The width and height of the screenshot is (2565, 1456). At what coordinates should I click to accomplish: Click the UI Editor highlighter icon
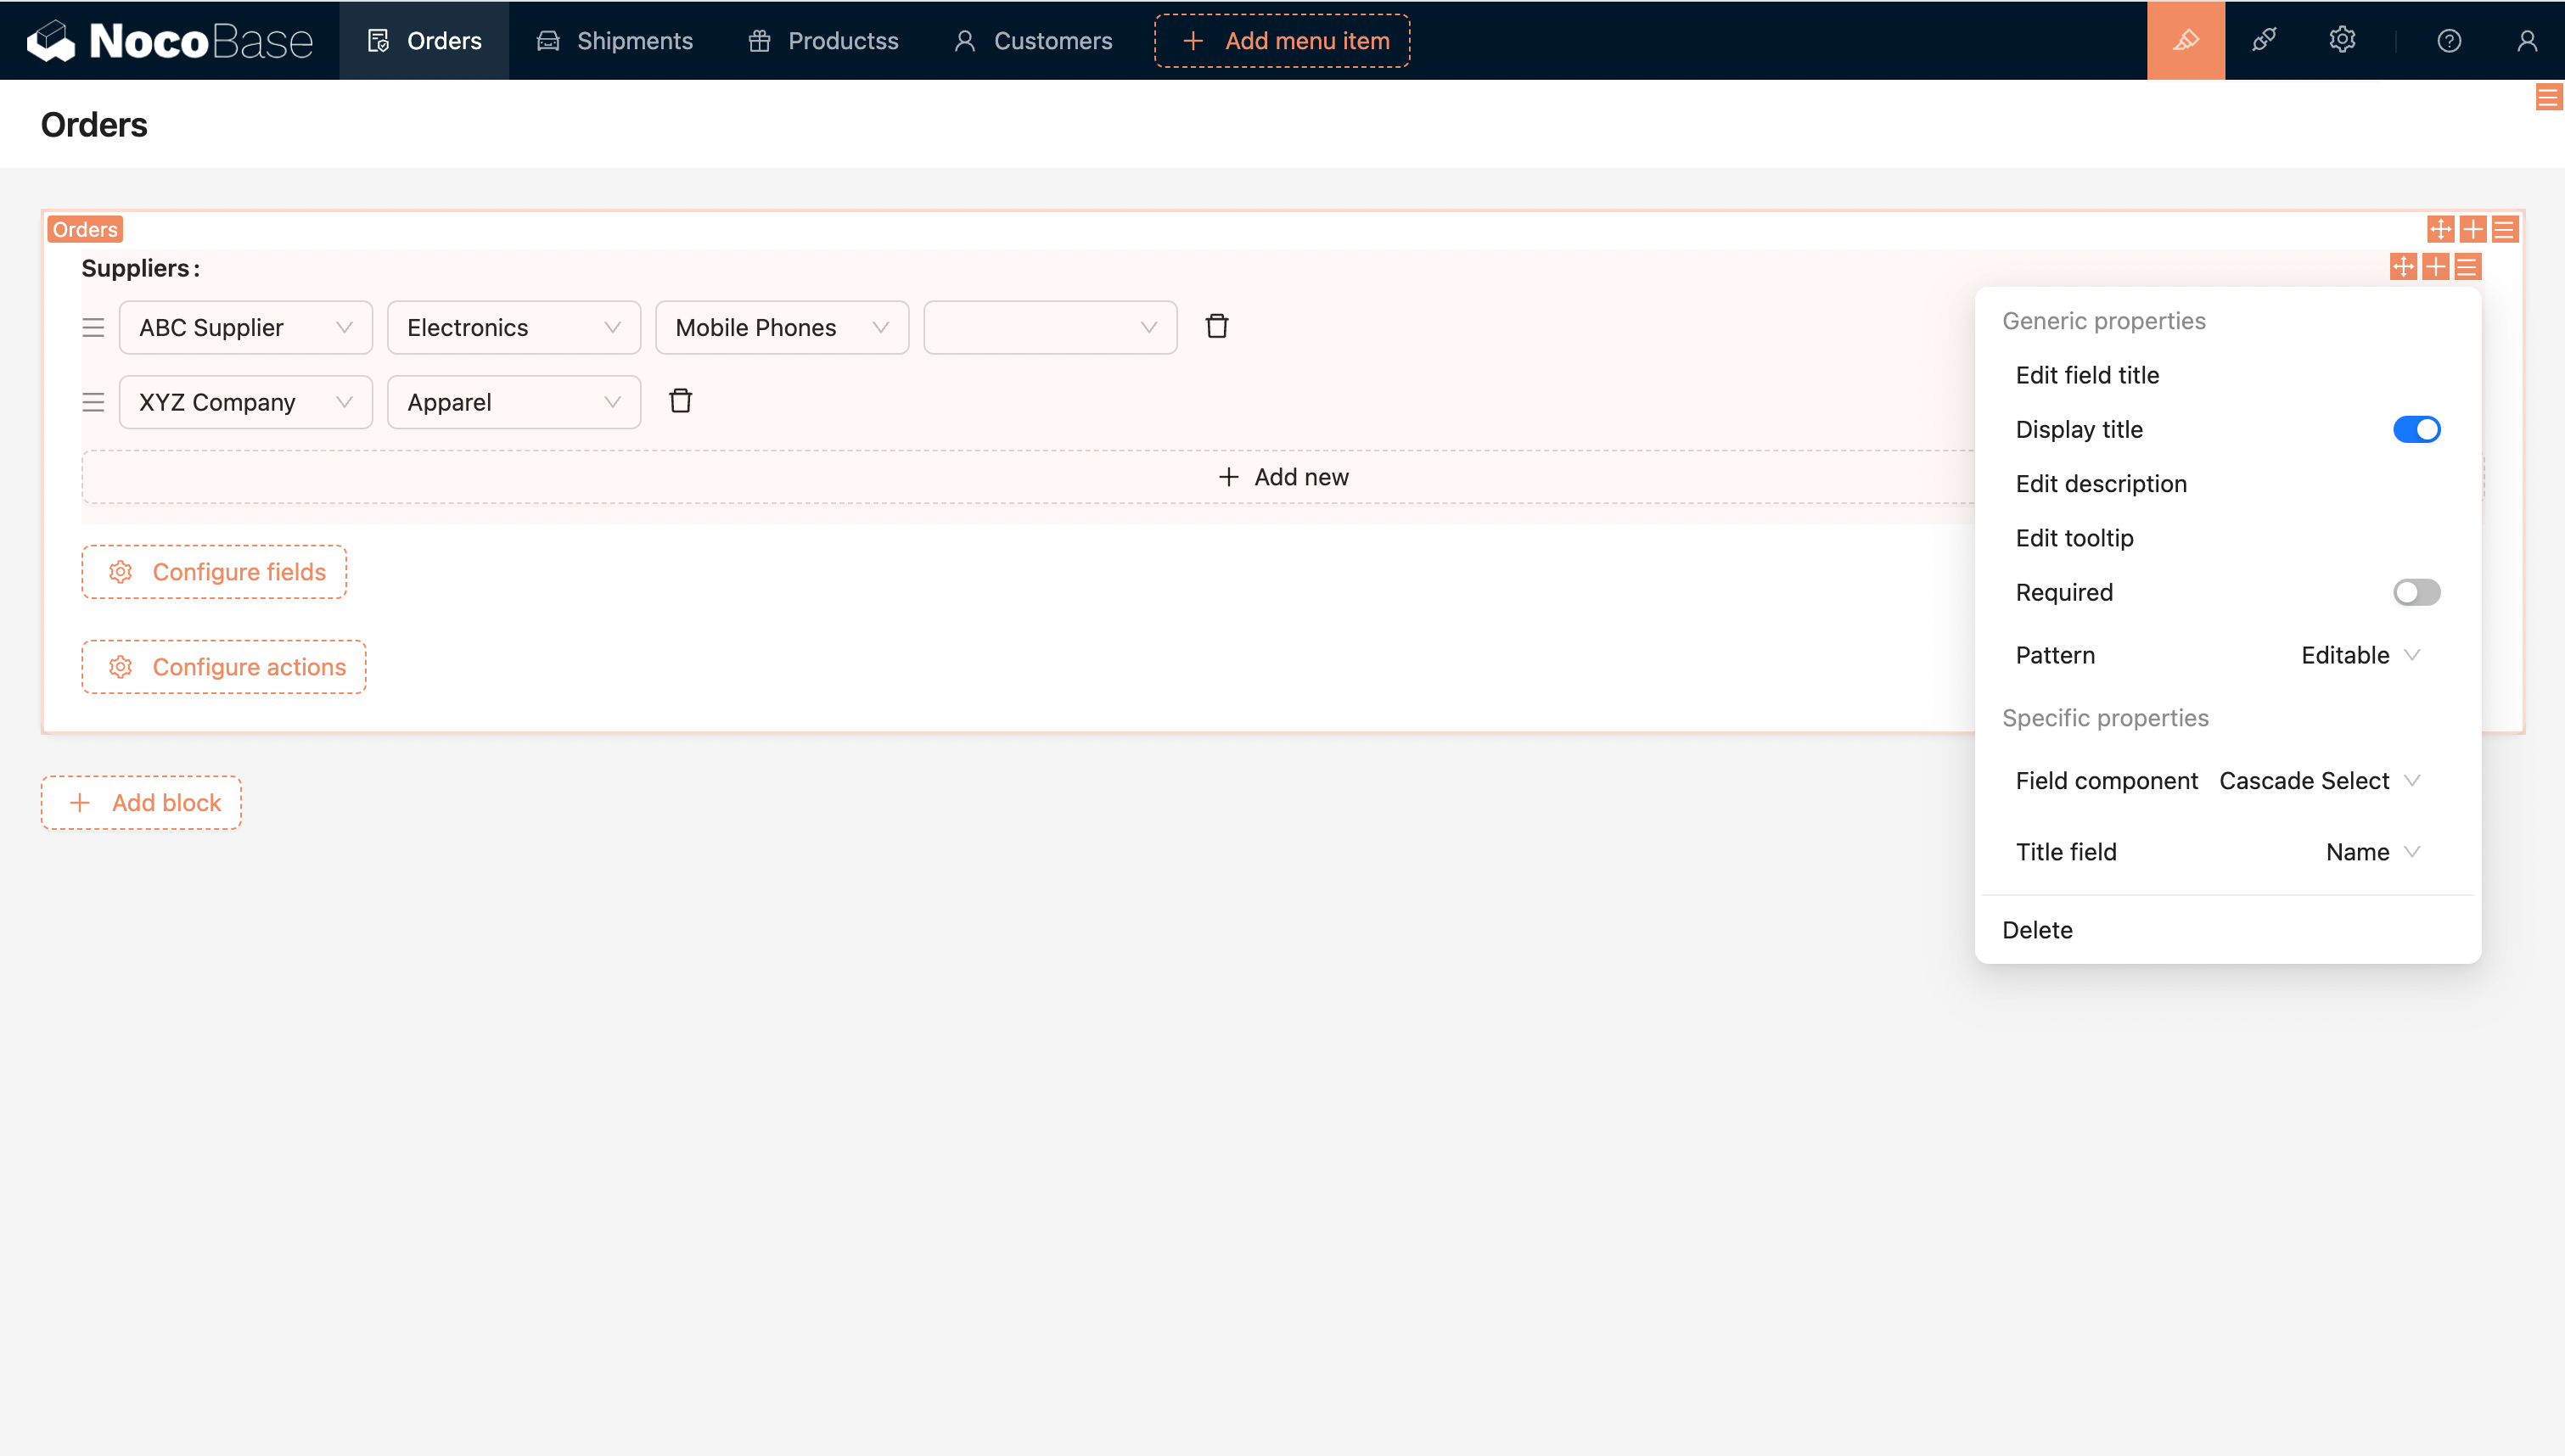[2185, 40]
